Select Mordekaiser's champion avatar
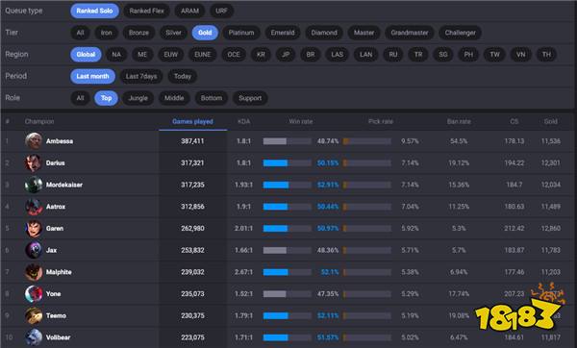This screenshot has height=348, width=577. point(34,185)
